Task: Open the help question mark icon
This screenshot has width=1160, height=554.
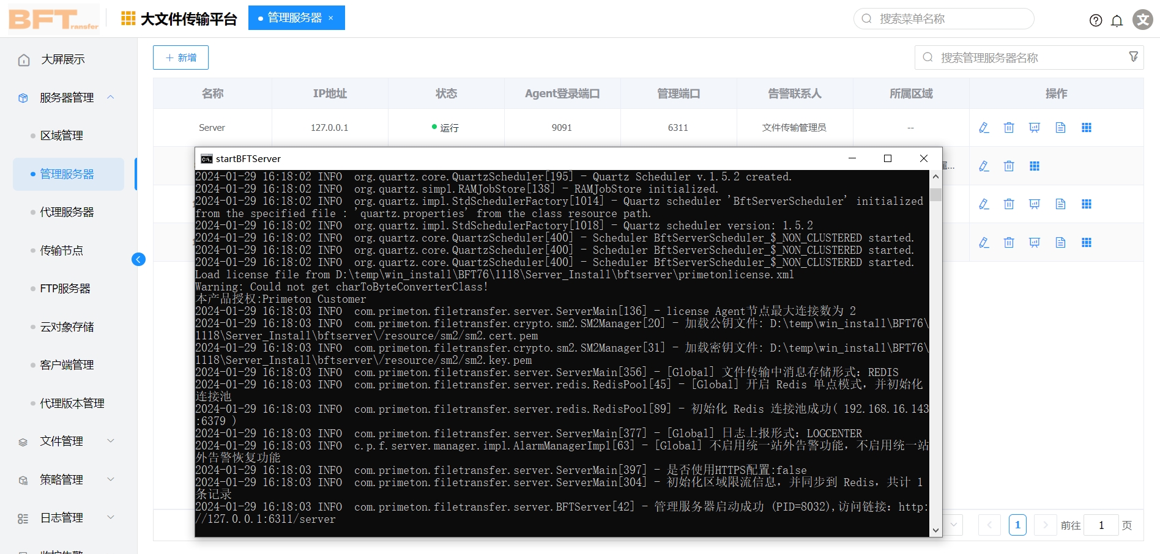Action: [1096, 21]
